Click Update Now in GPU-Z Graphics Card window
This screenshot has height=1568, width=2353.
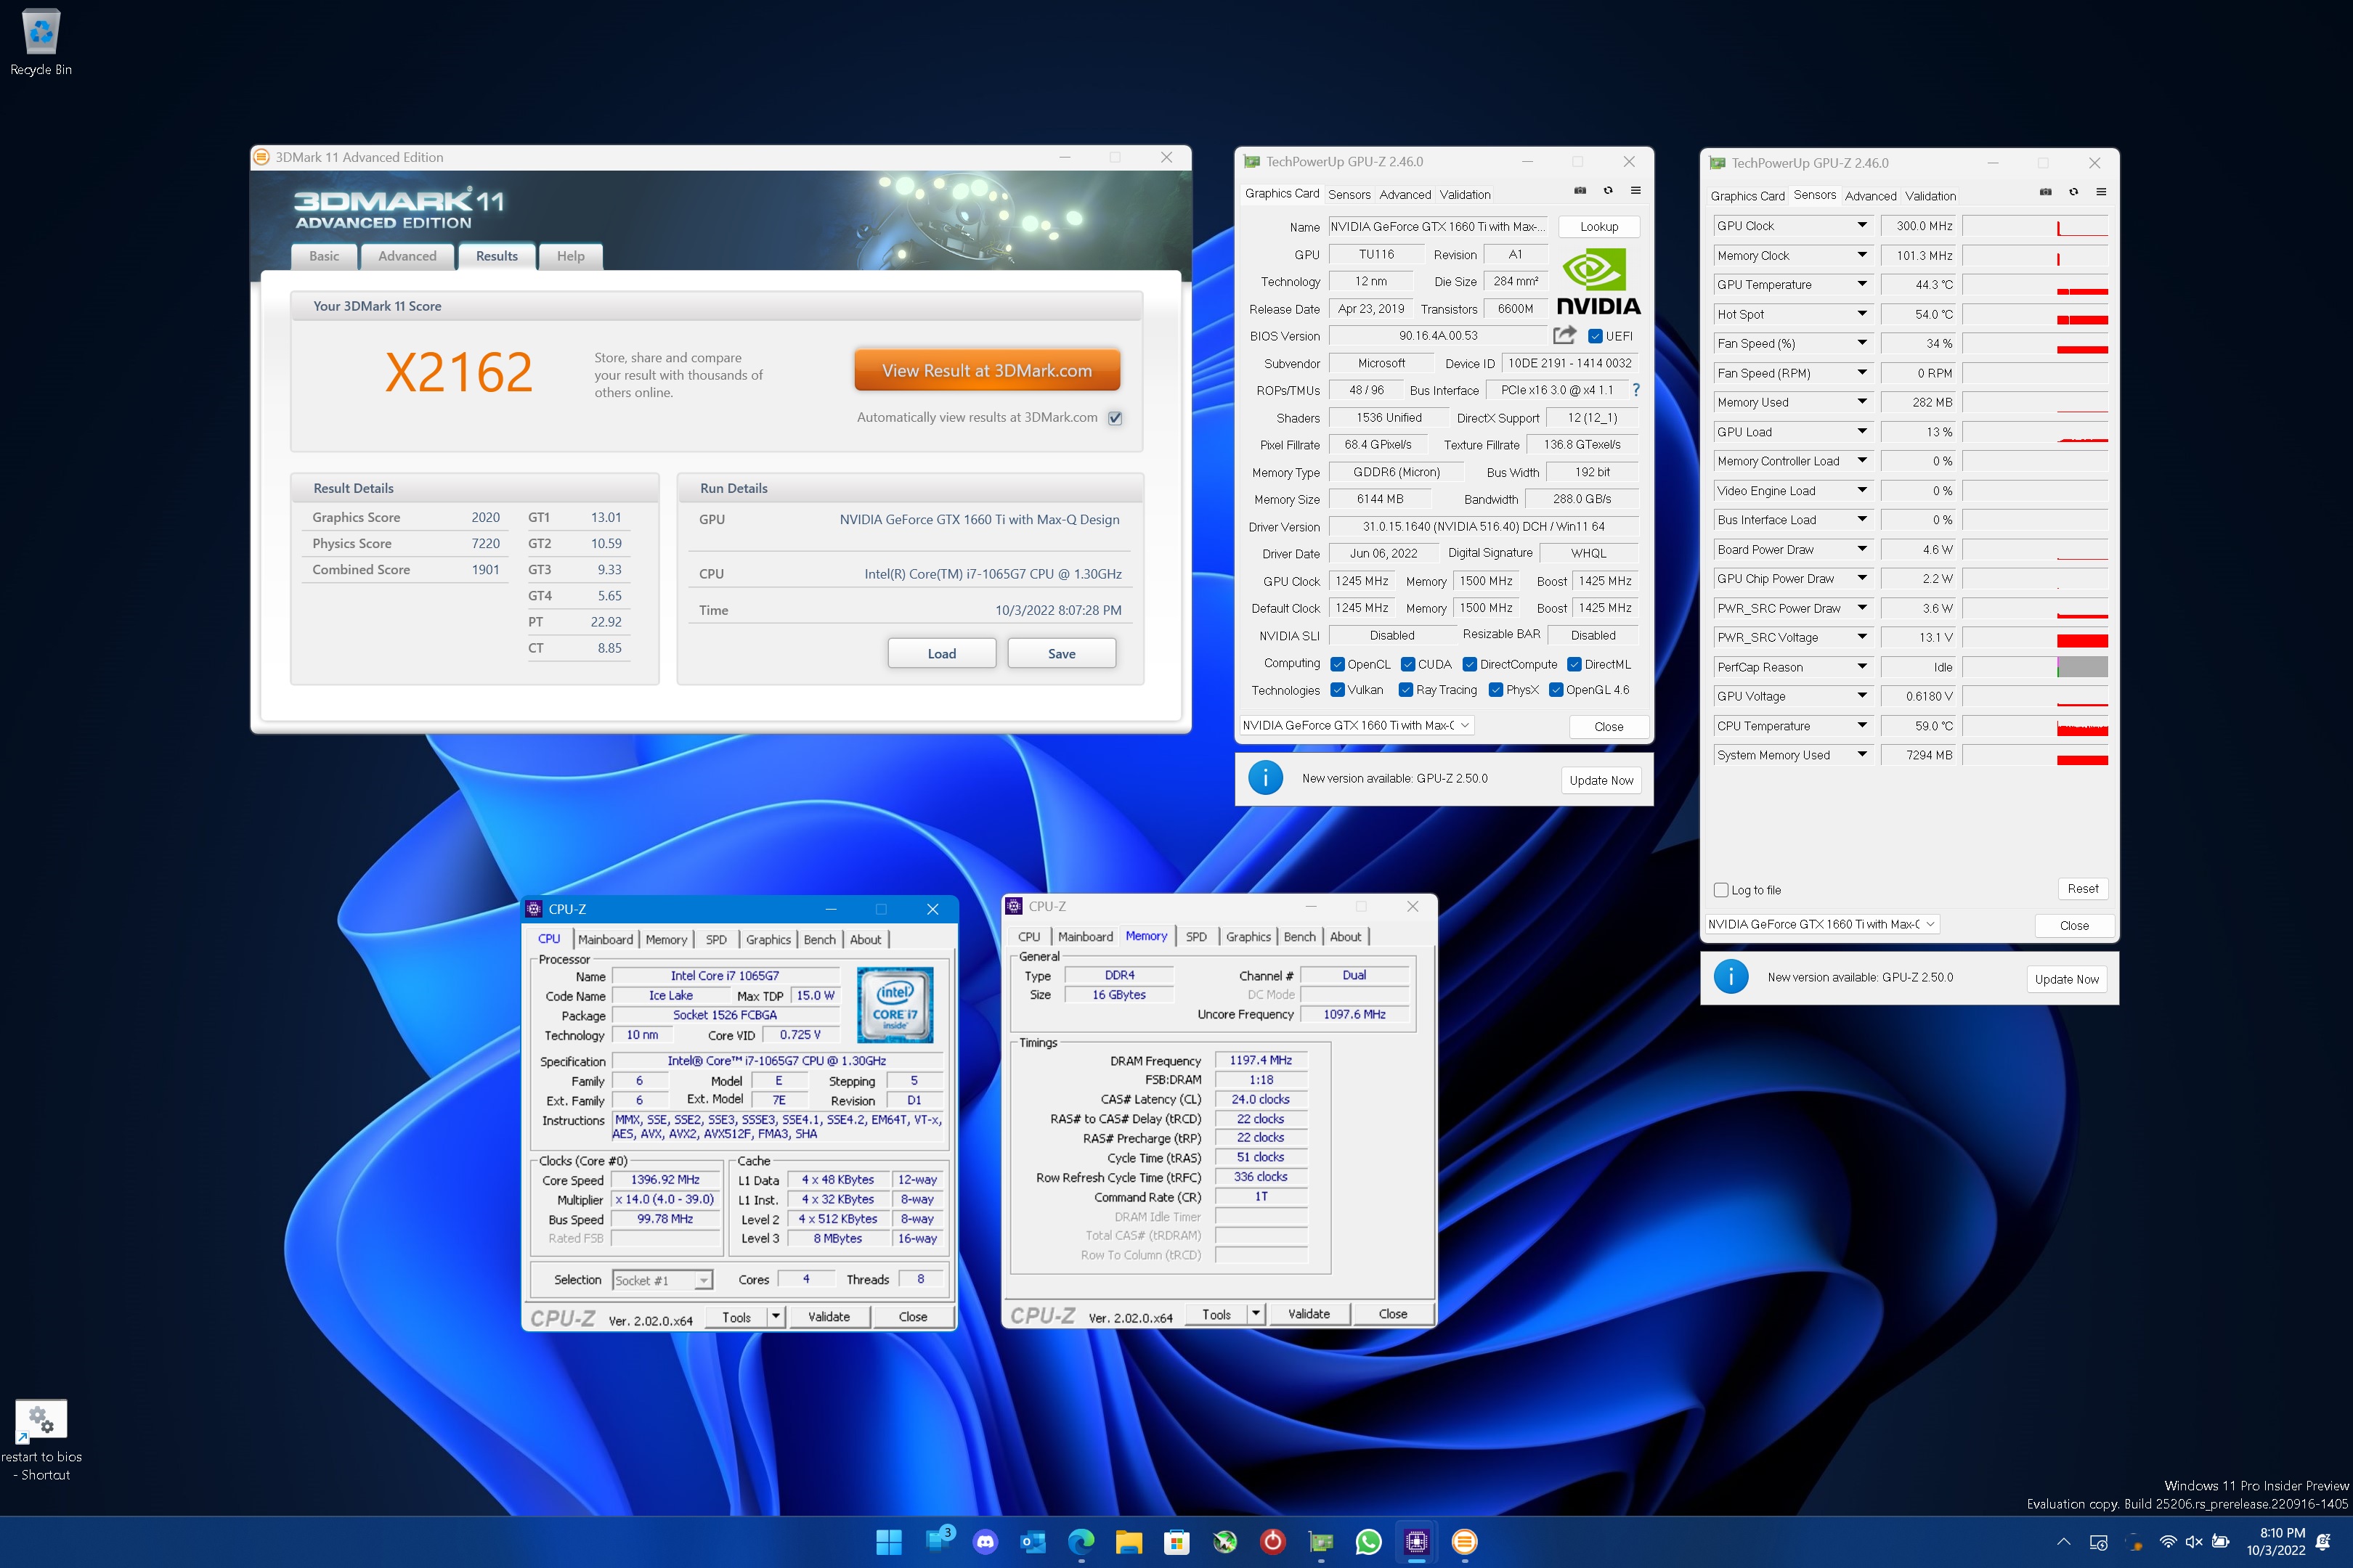(1601, 780)
